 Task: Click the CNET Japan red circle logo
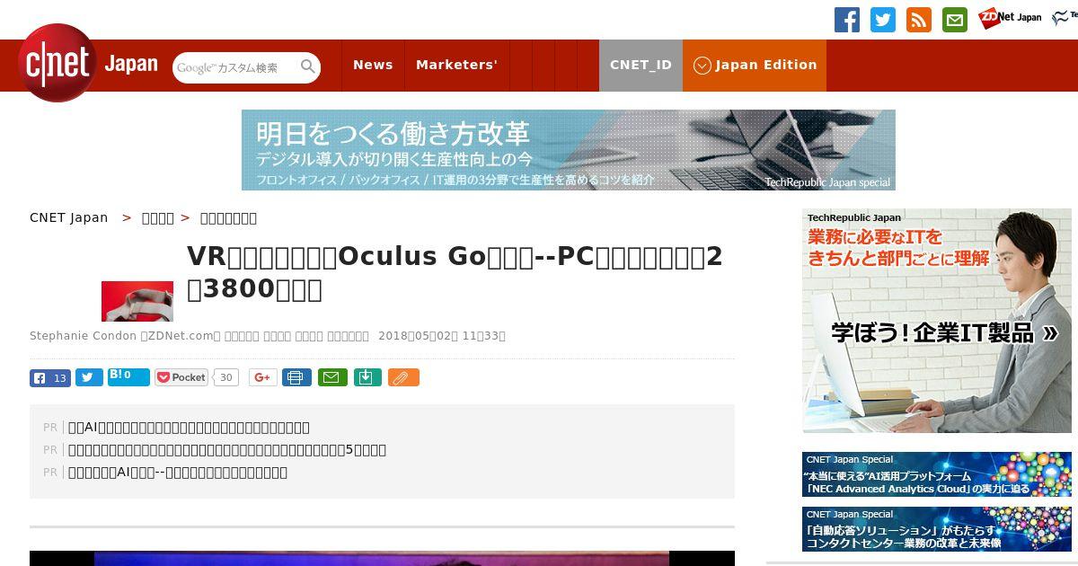pos(57,63)
